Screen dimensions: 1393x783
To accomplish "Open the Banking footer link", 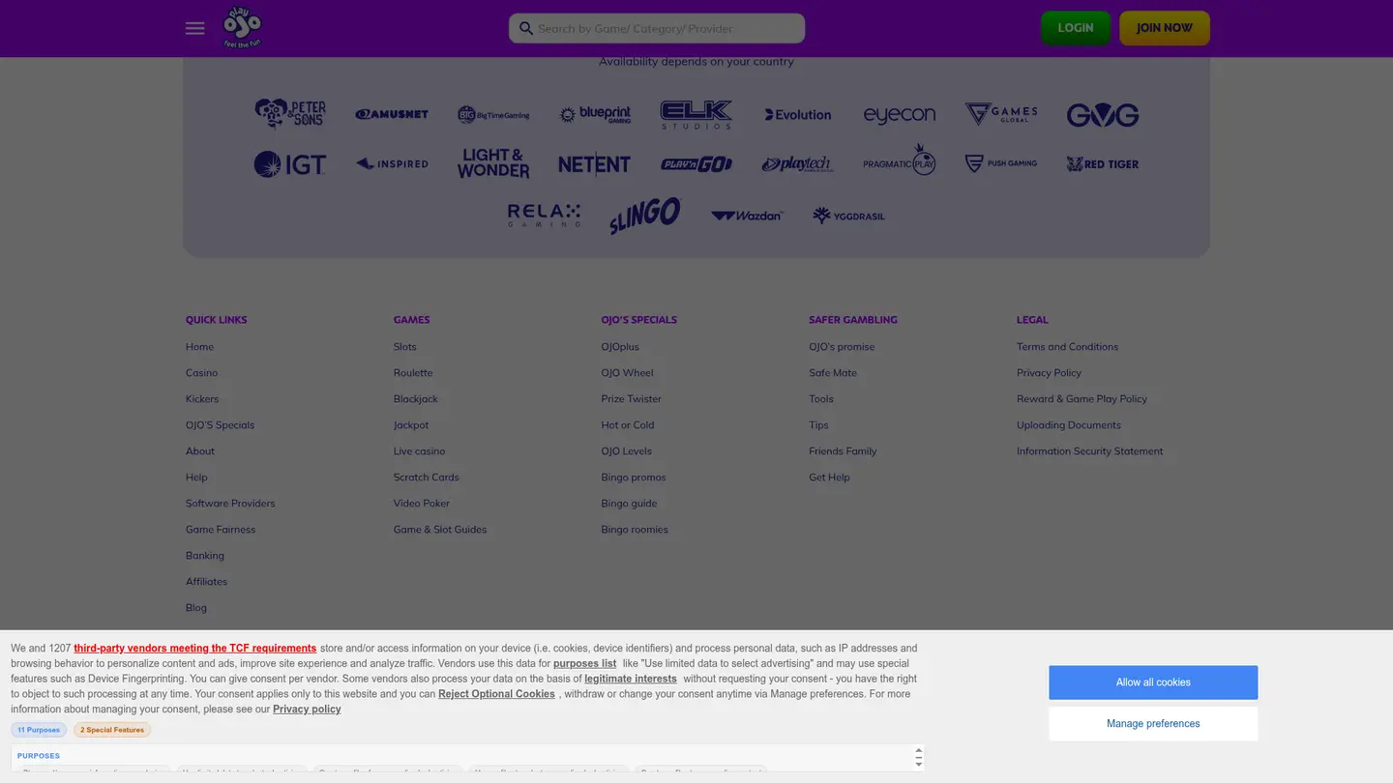I will [x=205, y=556].
